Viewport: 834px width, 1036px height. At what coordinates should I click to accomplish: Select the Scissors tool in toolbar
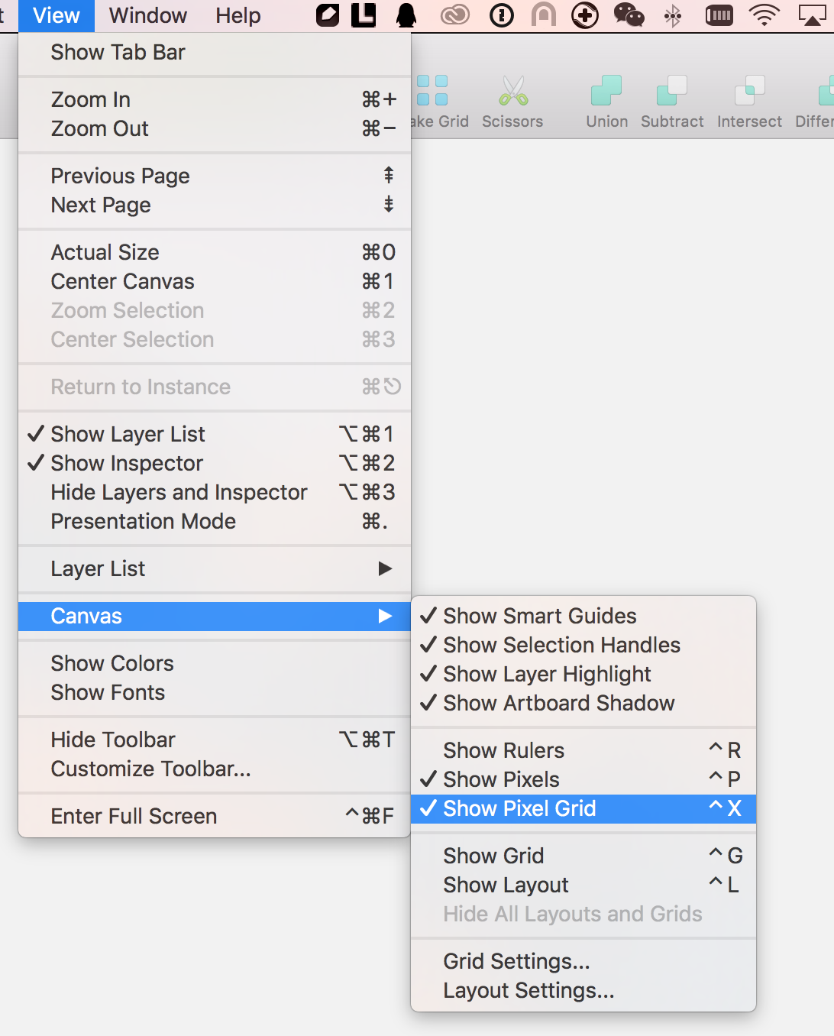(512, 102)
